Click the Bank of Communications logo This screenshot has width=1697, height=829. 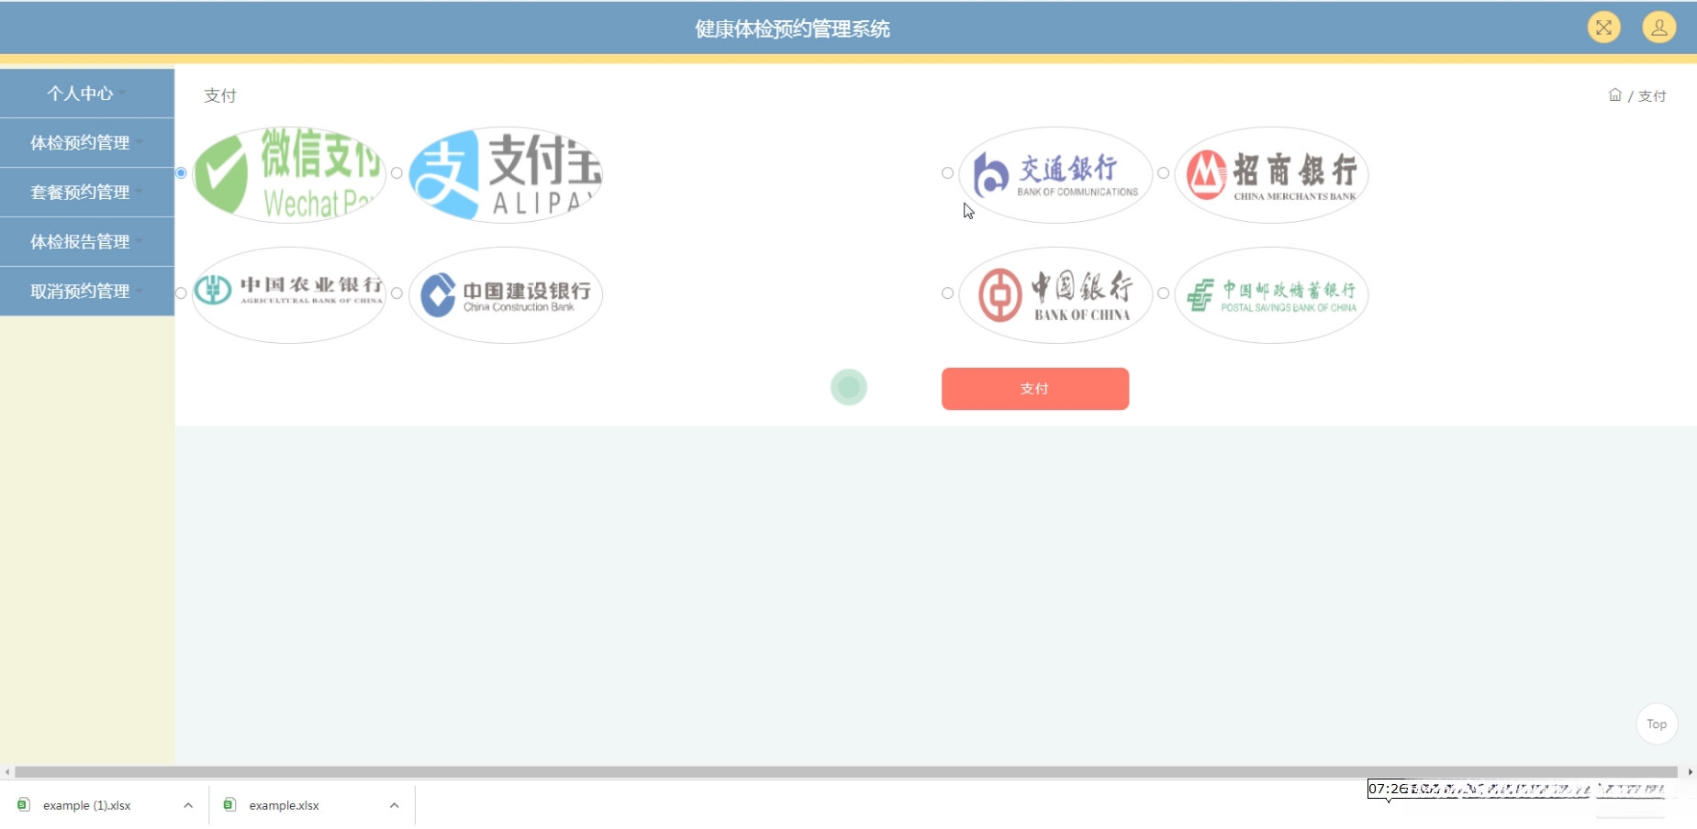[x=1055, y=174]
